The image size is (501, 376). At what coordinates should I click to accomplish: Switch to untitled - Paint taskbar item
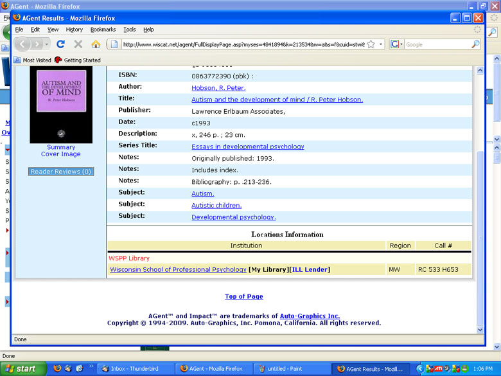point(292,369)
